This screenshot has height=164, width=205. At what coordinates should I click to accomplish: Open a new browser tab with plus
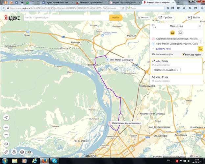(x=178, y=3)
